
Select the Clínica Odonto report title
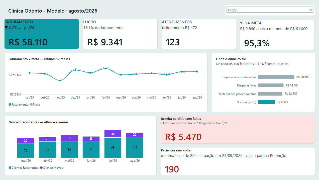click(53, 11)
